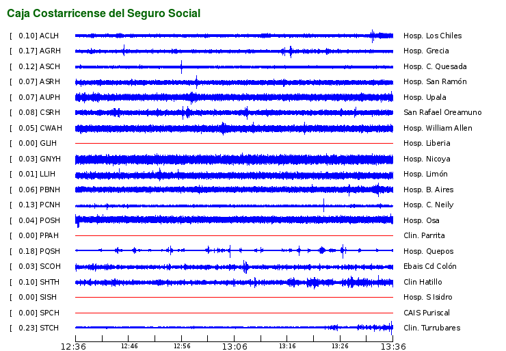Click the PQSH seismogram waveform
The width and height of the screenshot is (506, 351).
click(x=234, y=250)
